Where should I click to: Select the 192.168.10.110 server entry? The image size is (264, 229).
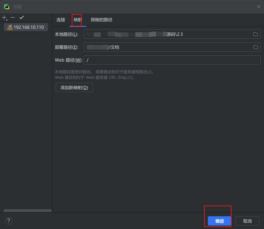[28, 27]
